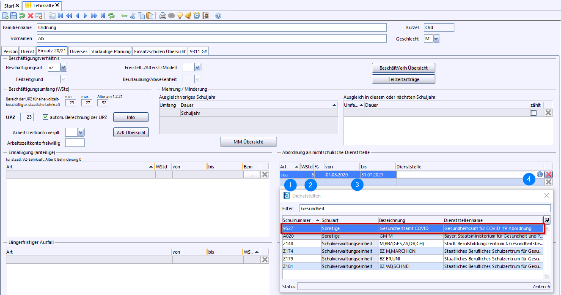
Task: Click into the Dienststellen Filter field
Action: coord(425,208)
